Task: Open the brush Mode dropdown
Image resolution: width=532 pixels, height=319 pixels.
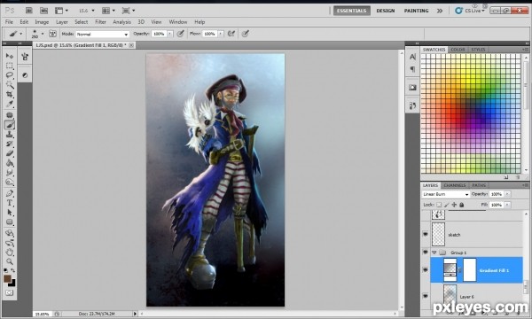Action: tap(103, 34)
